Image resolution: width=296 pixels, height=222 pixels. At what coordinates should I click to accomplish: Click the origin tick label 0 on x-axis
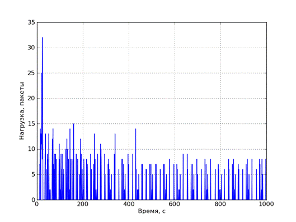pyautogui.click(x=37, y=204)
